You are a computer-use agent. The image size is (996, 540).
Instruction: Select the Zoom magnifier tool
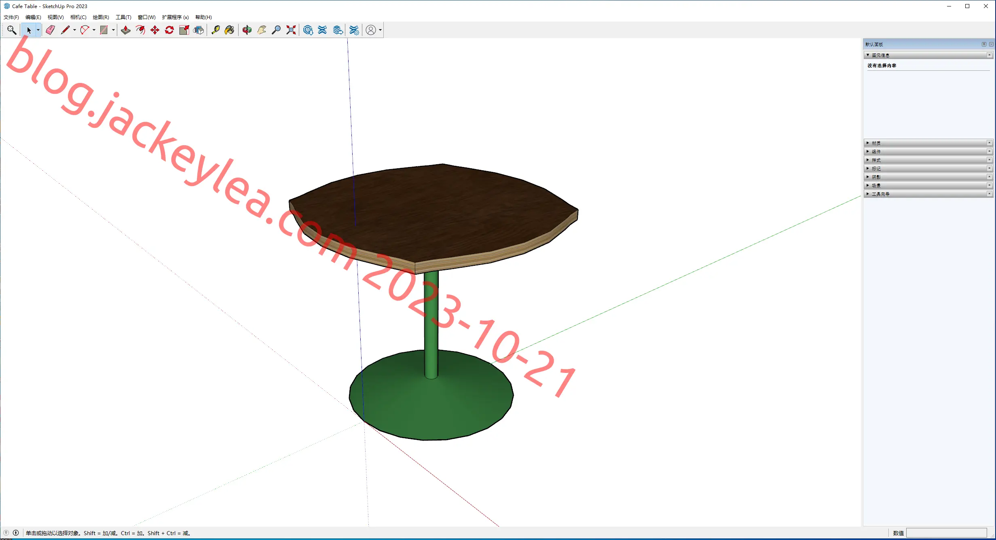pyautogui.click(x=276, y=30)
